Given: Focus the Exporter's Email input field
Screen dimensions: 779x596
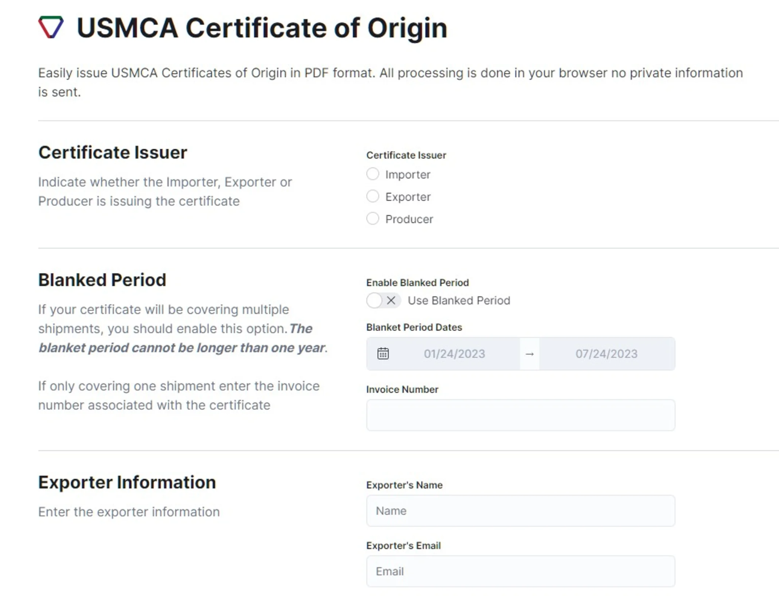Looking at the screenshot, I should click(520, 571).
